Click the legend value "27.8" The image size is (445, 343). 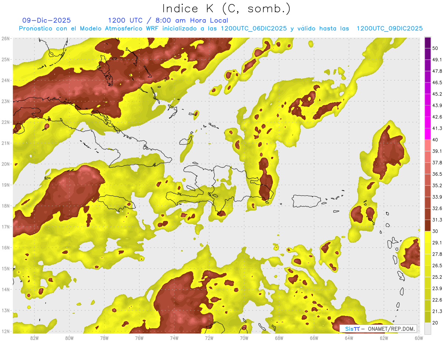(x=437, y=254)
